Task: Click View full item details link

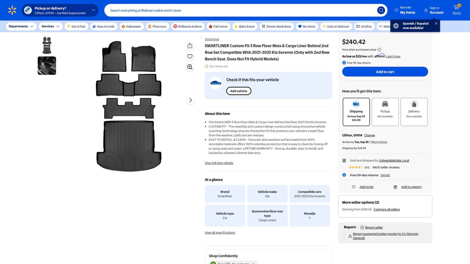Action: coord(219,163)
